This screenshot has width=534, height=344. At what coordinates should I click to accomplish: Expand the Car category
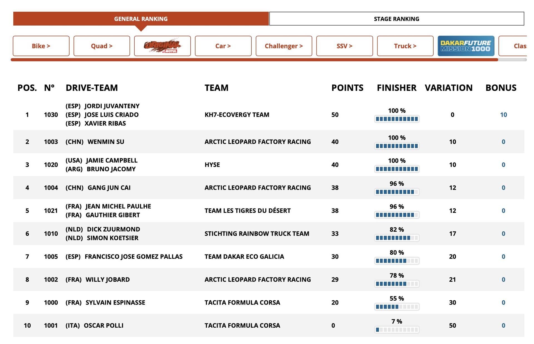[223, 46]
